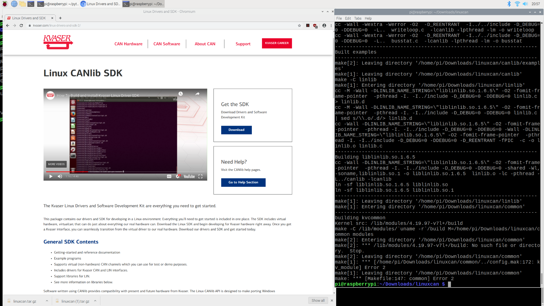Image resolution: width=544 pixels, height=306 pixels.
Task: Click the red shield extension icon
Action: (x=315, y=26)
